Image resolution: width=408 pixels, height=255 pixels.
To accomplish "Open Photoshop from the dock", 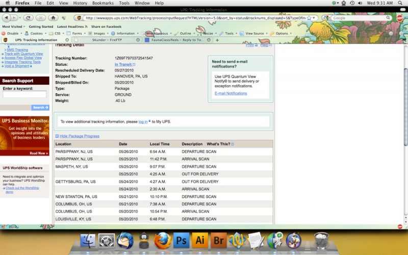I will tap(182, 240).
